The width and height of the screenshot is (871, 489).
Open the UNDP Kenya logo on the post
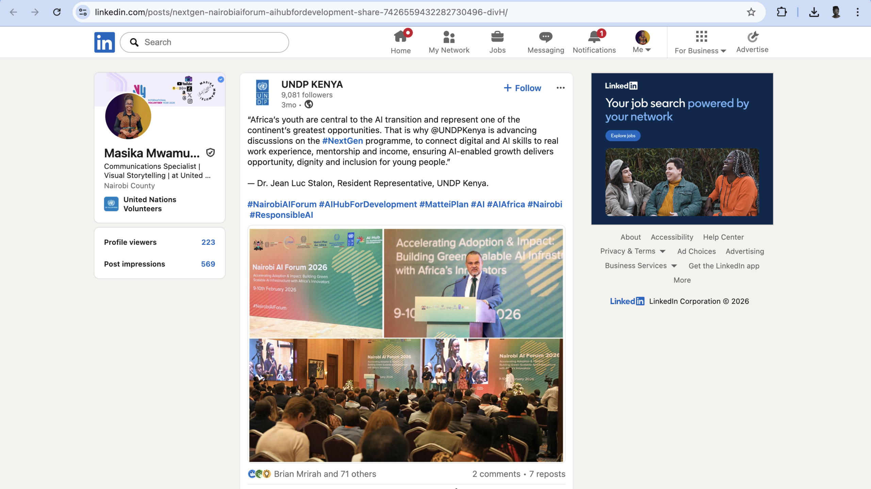[x=262, y=93]
